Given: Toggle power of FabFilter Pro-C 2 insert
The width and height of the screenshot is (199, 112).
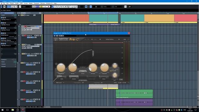Looking at the screenshot, I should (2, 44).
